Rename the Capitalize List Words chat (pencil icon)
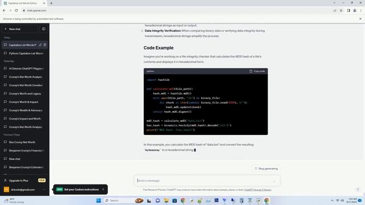This screenshot has width=365, height=205. pos(40,45)
